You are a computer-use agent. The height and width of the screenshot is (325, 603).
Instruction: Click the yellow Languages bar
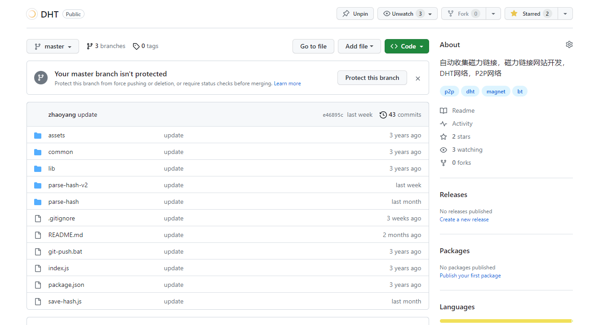[506, 321]
